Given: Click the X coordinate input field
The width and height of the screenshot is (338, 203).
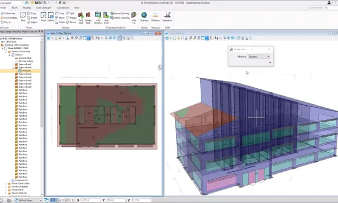Looking at the screenshot, I should coord(90,200).
